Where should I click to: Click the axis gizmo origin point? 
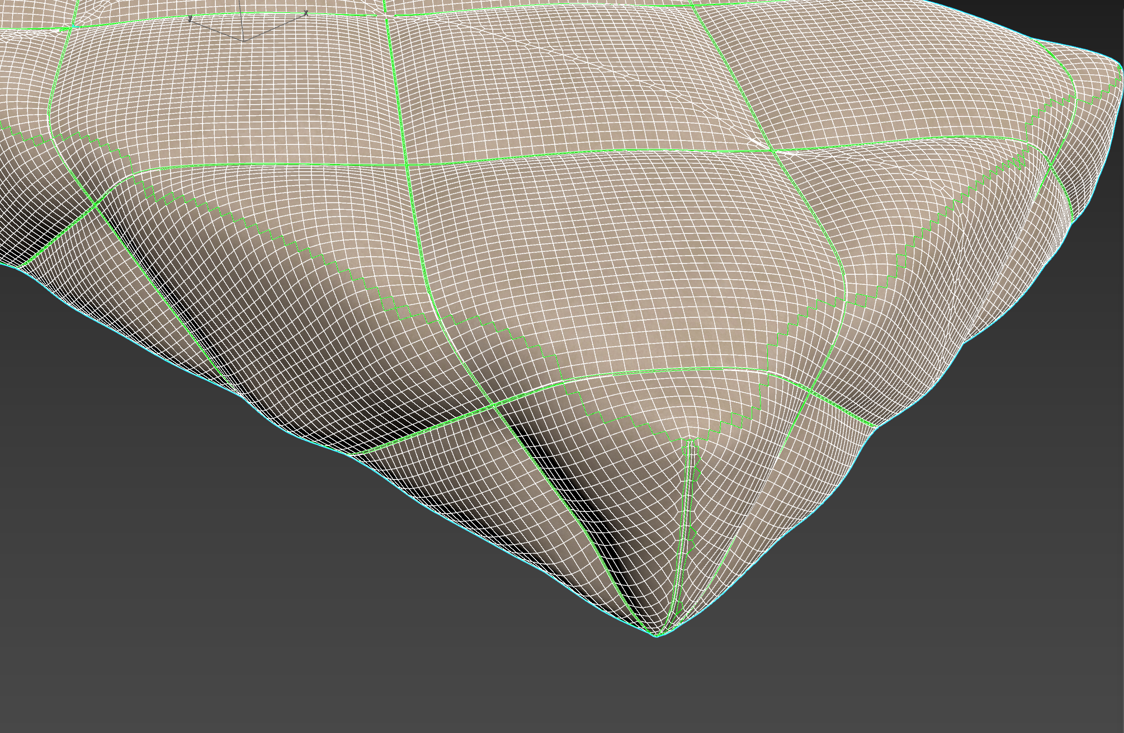tap(244, 41)
